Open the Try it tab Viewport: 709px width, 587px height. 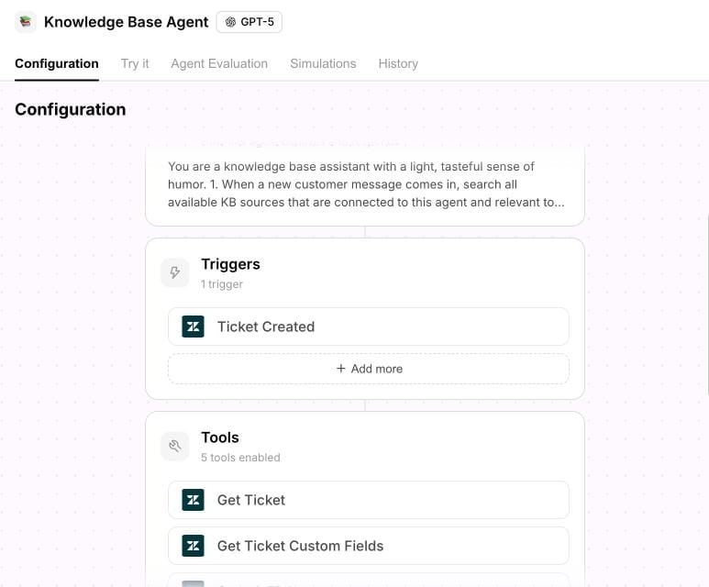135,64
